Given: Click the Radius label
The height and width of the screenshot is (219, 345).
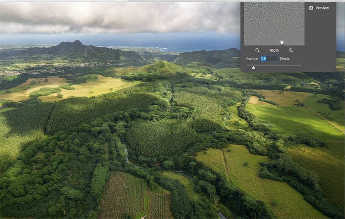Looking at the screenshot, I should click(252, 59).
